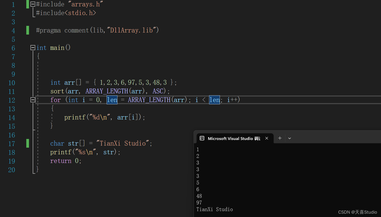Click the for keyword on line 12
This screenshot has width=381, height=217.
tap(55, 100)
